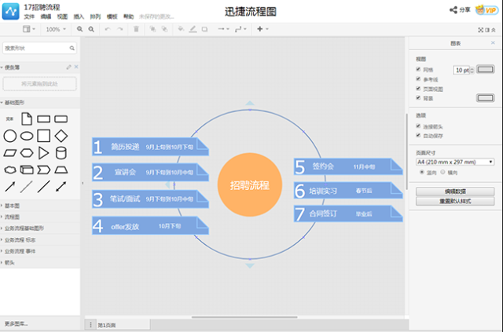Viewport: 503px width, 332px height.
Task: Select the cloud shape
Action: [x=10, y=170]
